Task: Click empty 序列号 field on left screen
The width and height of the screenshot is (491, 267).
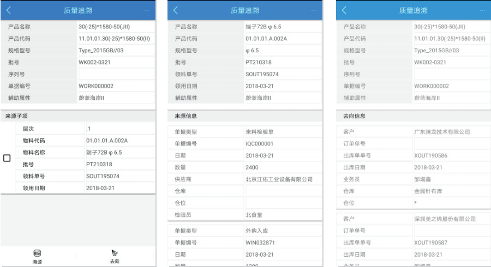Action: [116, 74]
